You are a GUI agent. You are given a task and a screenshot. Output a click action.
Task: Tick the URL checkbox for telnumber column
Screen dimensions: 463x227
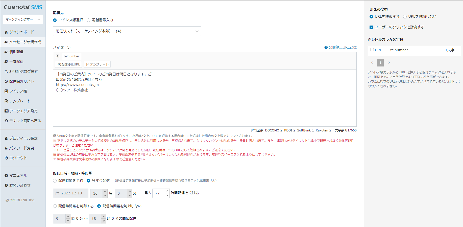click(372, 50)
